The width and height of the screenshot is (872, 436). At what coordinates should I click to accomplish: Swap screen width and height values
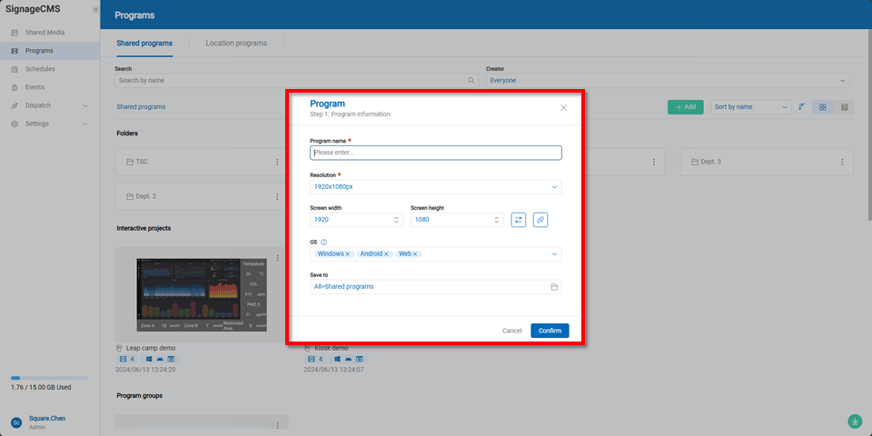pos(519,220)
